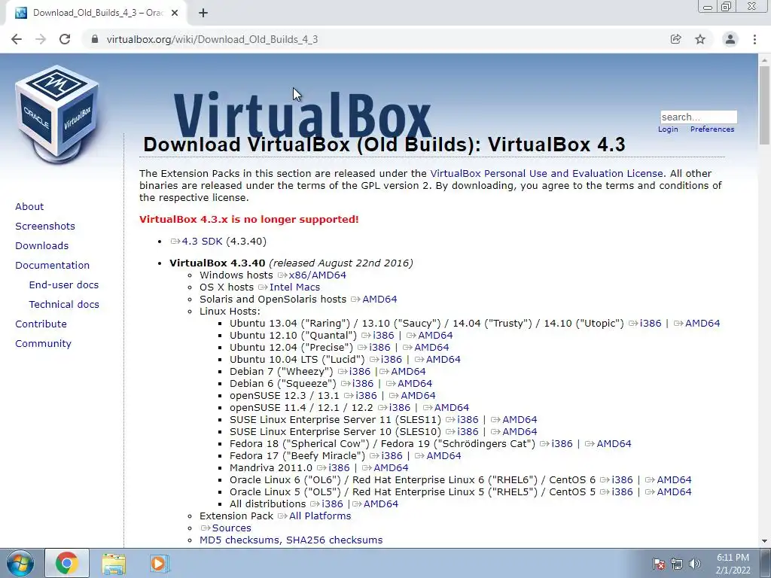Download openSUSE 11.4 / 12.1 / 12.2 i386 package
The width and height of the screenshot is (771, 578).
(x=400, y=407)
